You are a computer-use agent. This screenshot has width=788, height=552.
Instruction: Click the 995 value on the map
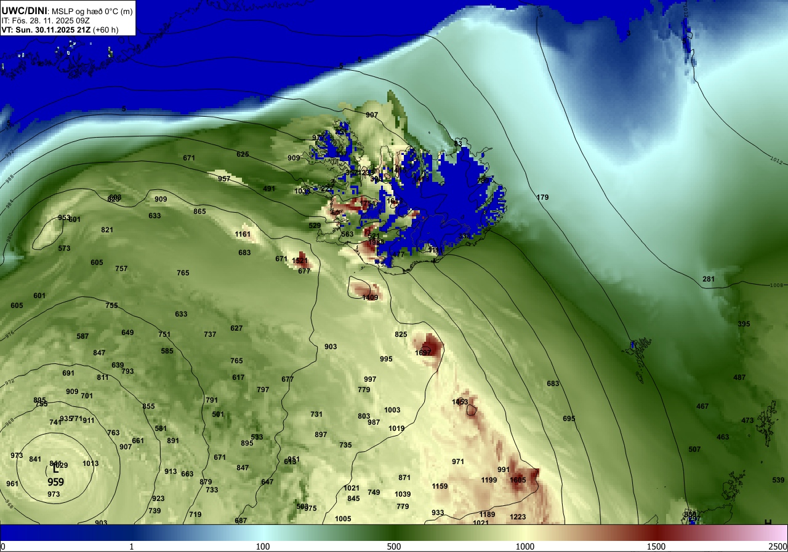[x=386, y=359]
